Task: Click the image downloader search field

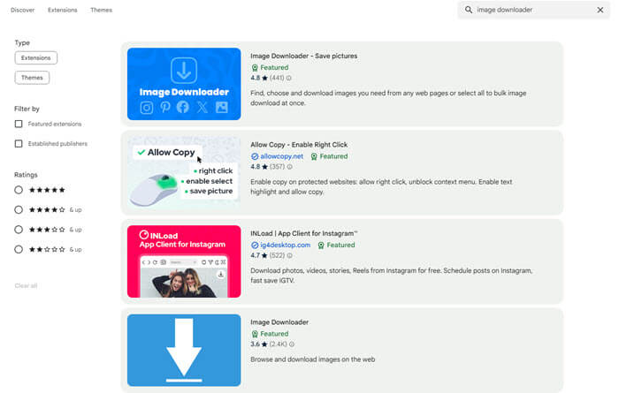Action: [x=534, y=10]
